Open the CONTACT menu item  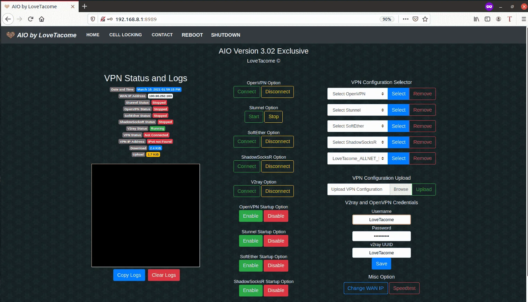click(162, 35)
